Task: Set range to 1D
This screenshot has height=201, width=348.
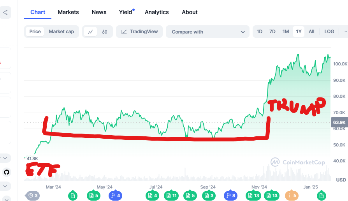Action: point(260,32)
